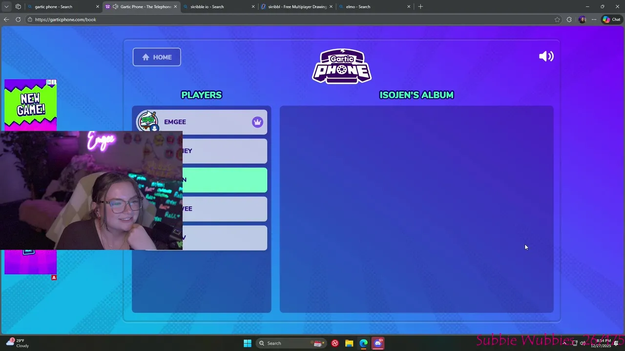
Task: Select player EMGEE in the players list
Action: click(201, 122)
